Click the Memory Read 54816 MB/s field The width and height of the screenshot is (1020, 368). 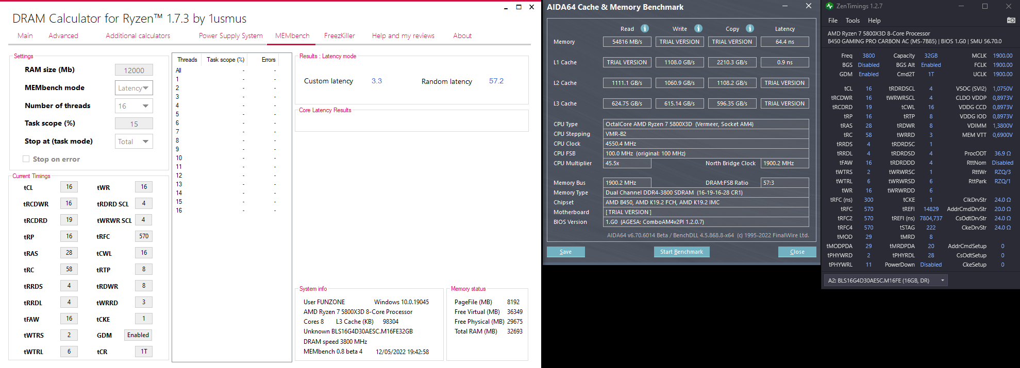click(x=627, y=42)
